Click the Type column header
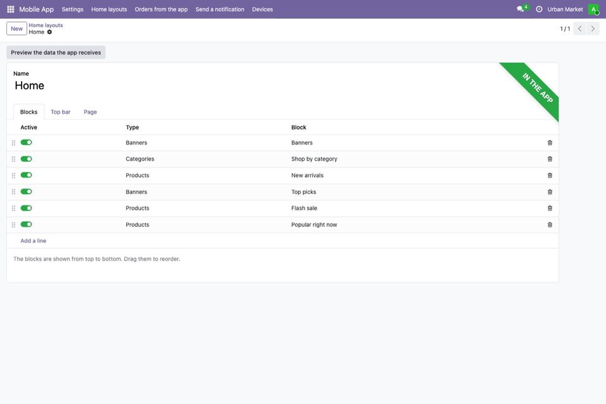Viewport: 606px width, 404px height. (132, 127)
